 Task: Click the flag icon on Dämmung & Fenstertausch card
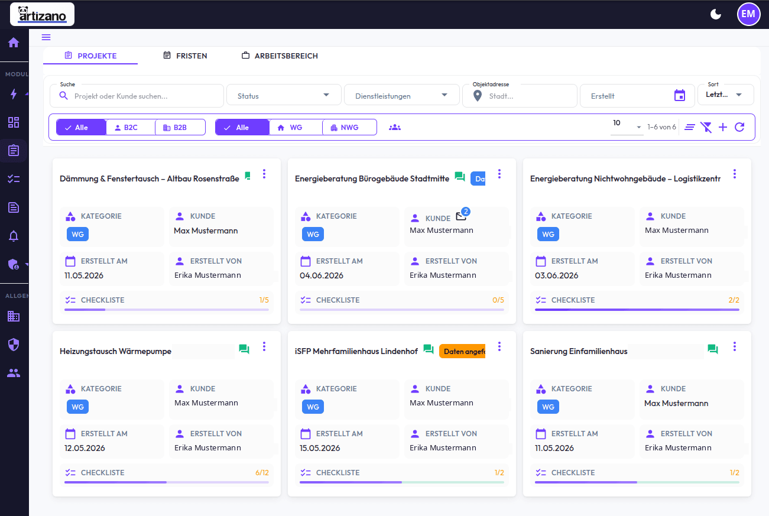pyautogui.click(x=248, y=176)
